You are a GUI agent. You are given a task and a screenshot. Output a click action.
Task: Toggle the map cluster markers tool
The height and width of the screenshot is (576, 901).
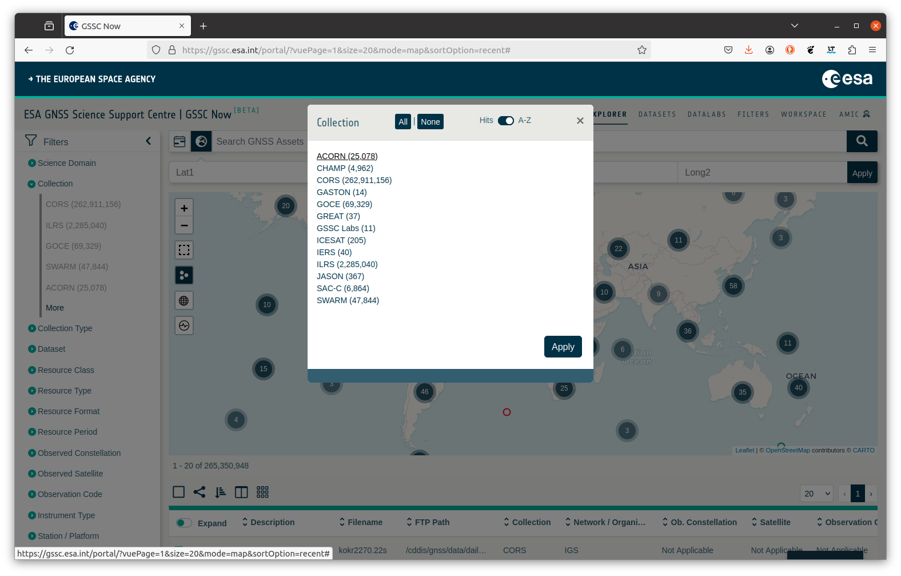(x=184, y=275)
